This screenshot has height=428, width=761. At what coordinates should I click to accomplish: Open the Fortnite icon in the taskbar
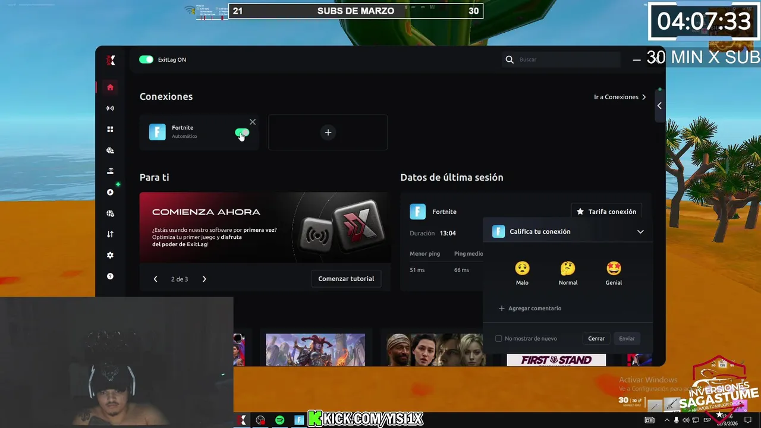pos(299,420)
